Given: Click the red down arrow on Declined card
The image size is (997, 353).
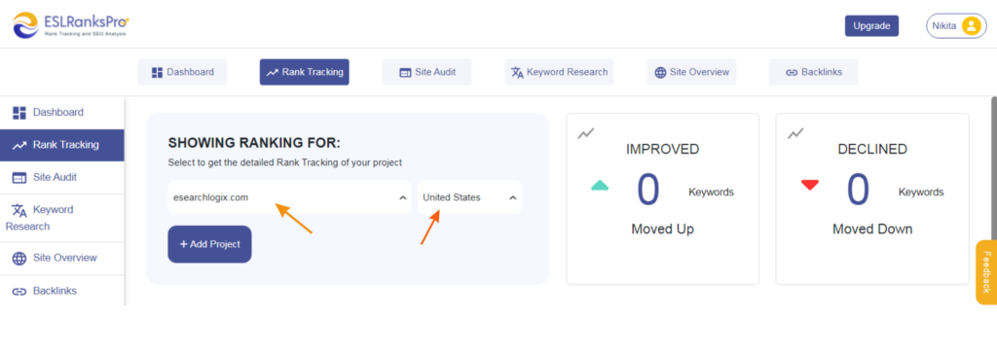Looking at the screenshot, I should click(x=809, y=185).
